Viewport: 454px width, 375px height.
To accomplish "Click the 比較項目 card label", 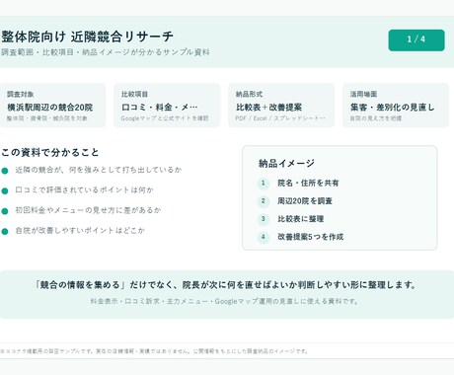I will point(134,94).
